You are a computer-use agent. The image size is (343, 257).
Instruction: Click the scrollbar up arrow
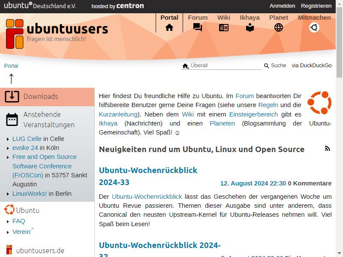339,3
